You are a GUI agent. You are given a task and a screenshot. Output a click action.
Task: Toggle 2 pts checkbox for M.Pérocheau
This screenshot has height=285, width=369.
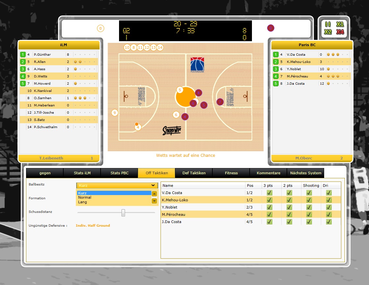tap(289, 214)
